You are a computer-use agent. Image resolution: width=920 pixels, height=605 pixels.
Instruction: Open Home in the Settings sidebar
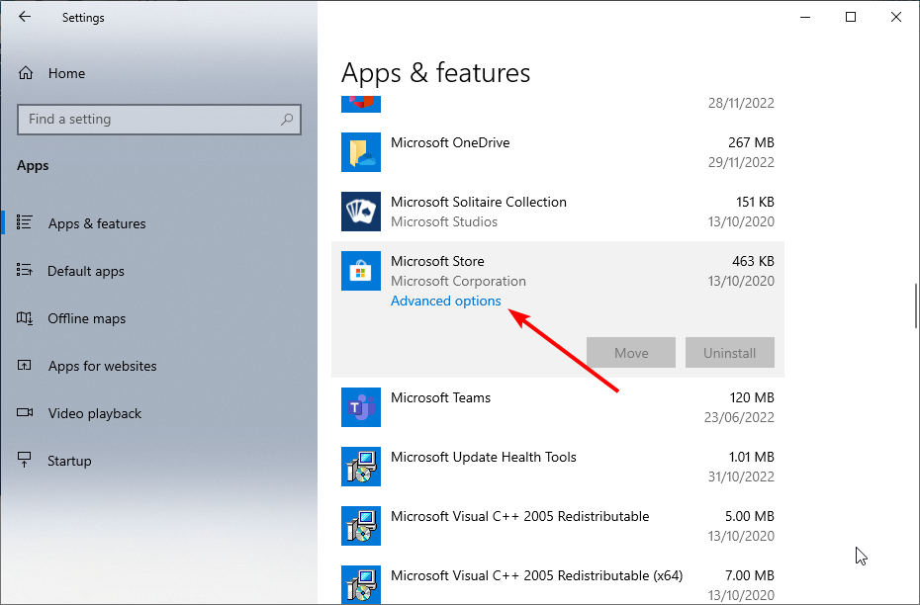coord(66,73)
